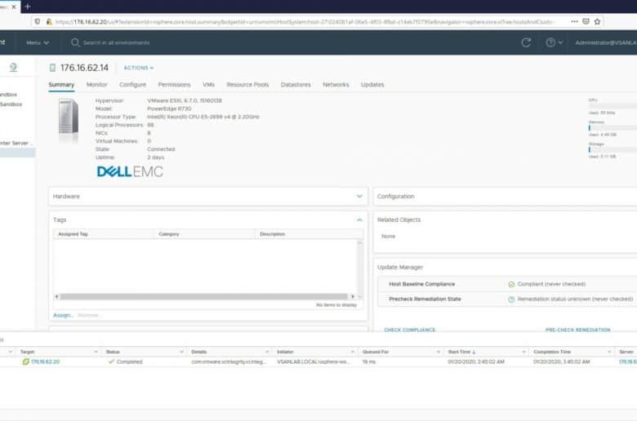The height and width of the screenshot is (421, 637).
Task: Click the Search in all environments field
Action: tap(116, 42)
